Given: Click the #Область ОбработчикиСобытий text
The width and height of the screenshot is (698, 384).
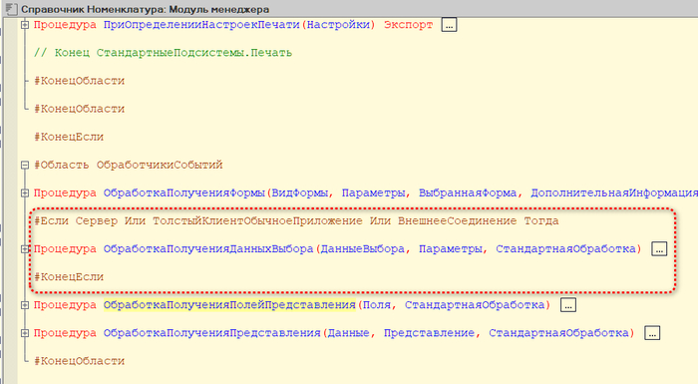Looking at the screenshot, I should [x=129, y=165].
